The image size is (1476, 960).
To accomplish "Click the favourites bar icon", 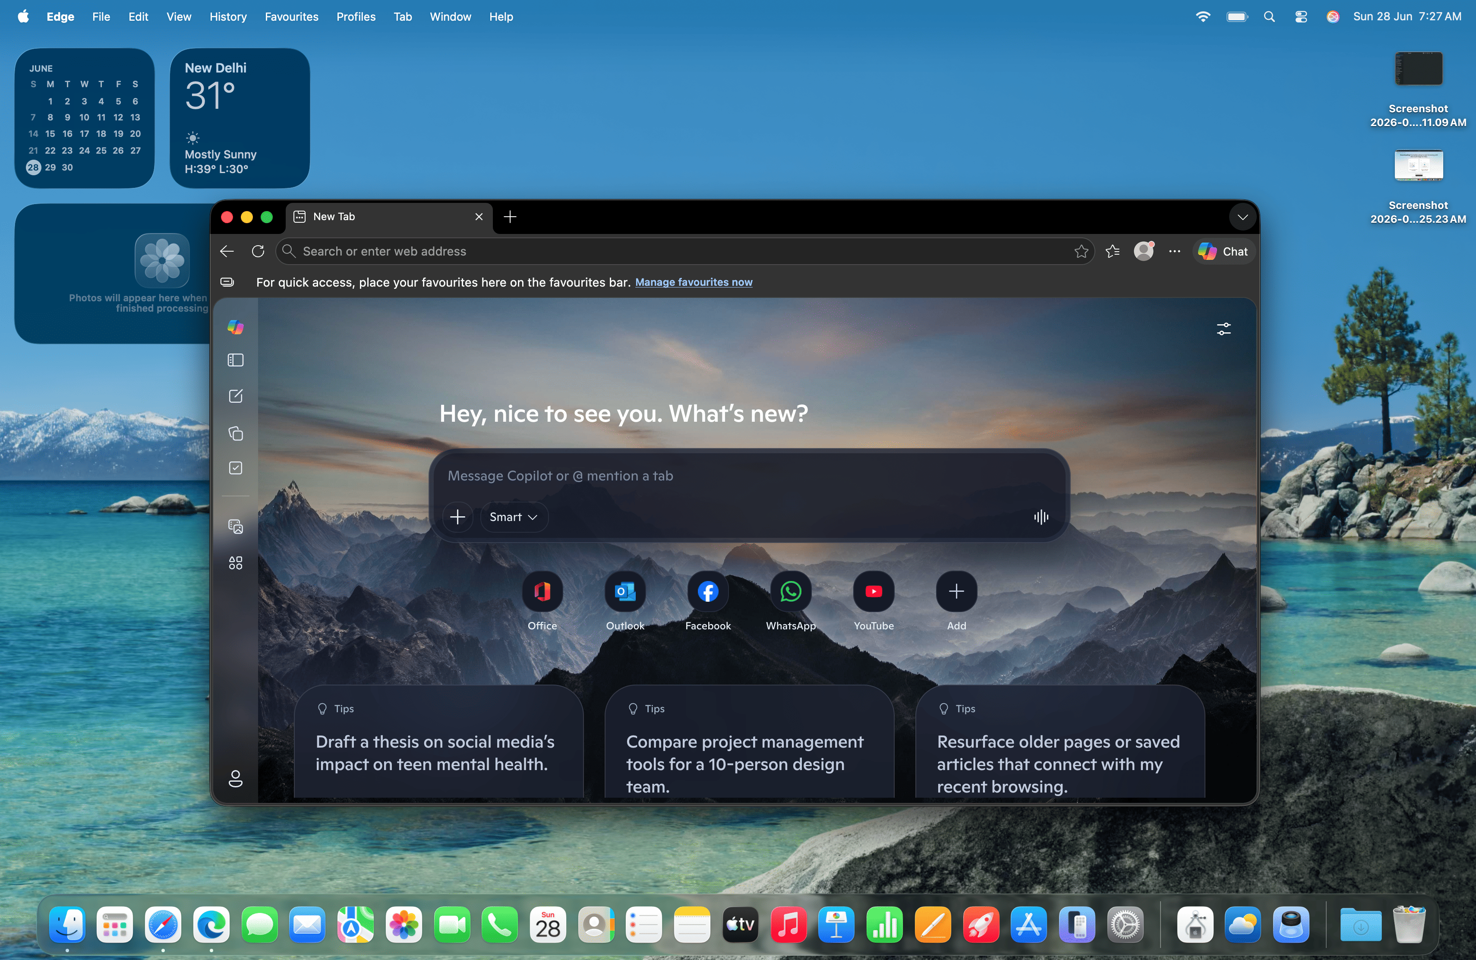I will point(227,282).
